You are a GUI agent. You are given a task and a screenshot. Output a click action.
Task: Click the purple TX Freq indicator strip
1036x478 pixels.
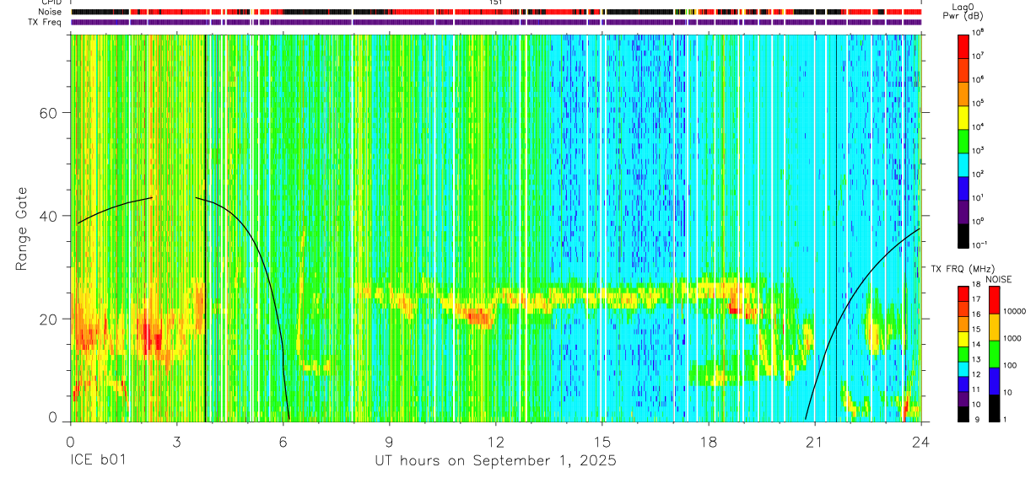496,22
